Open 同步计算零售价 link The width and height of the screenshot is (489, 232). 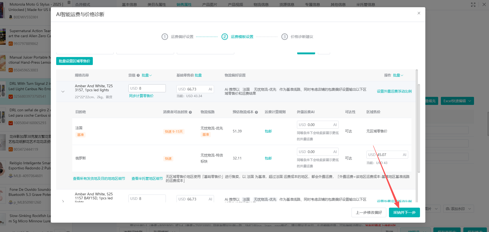click(x=141, y=96)
